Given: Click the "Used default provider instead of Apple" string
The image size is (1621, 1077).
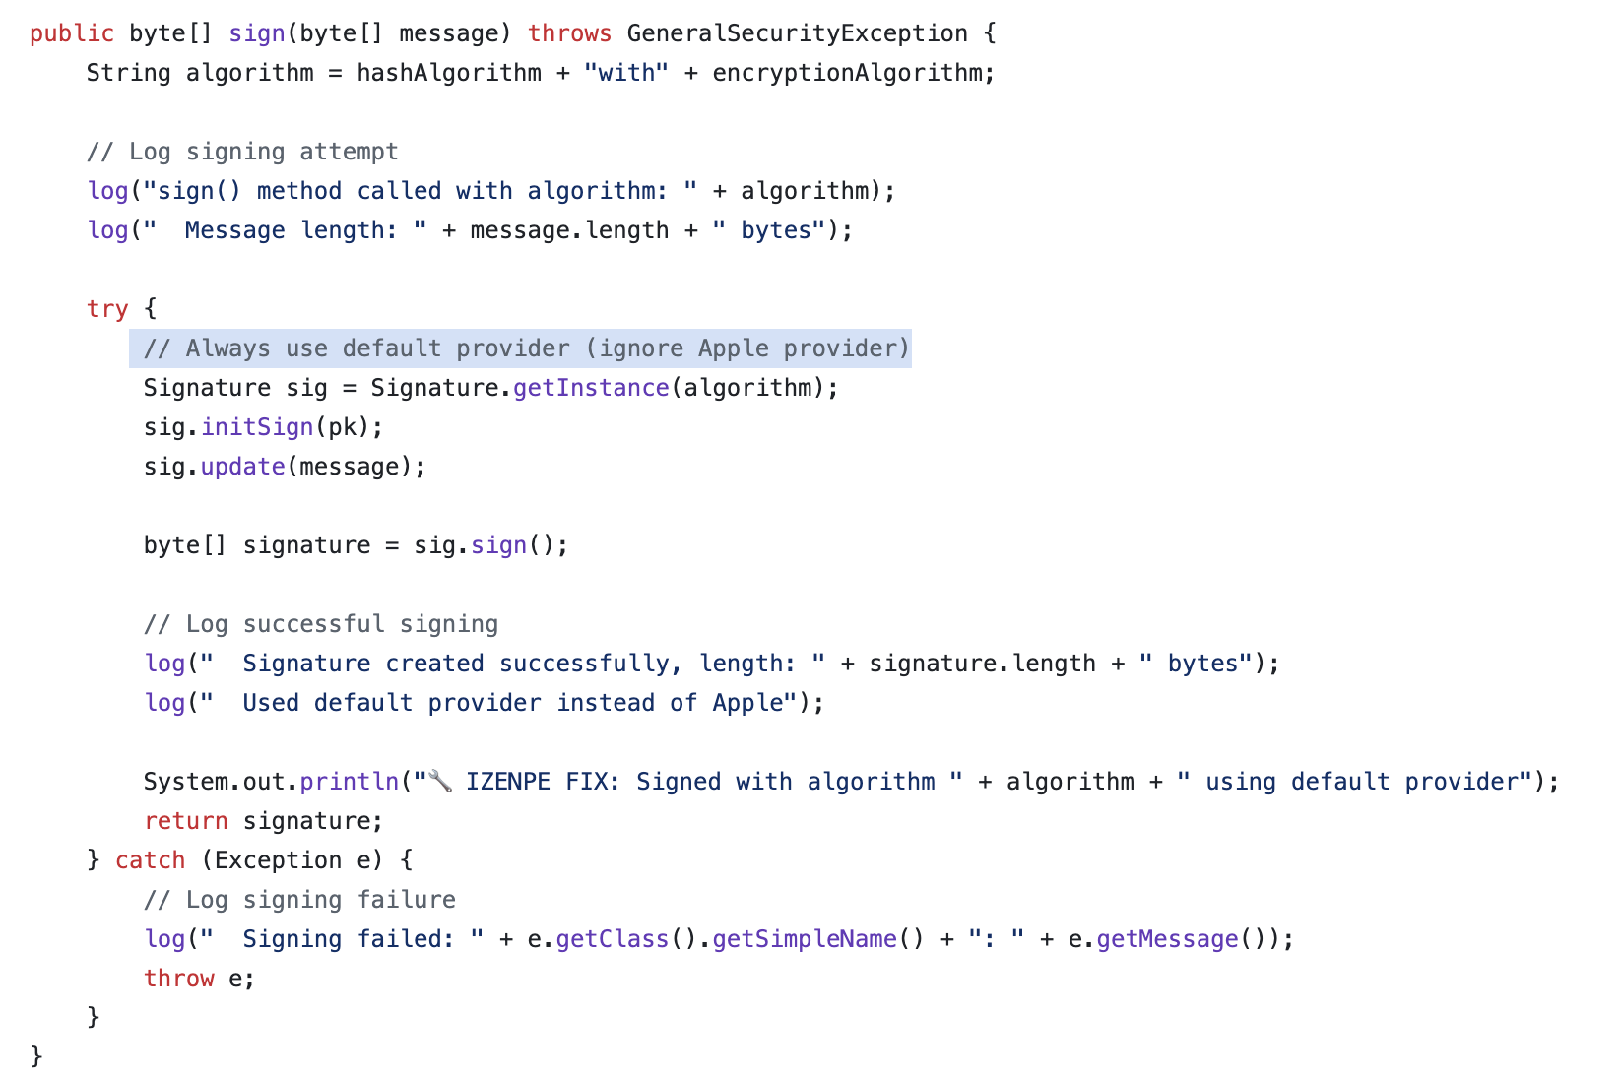Looking at the screenshot, I should (504, 703).
